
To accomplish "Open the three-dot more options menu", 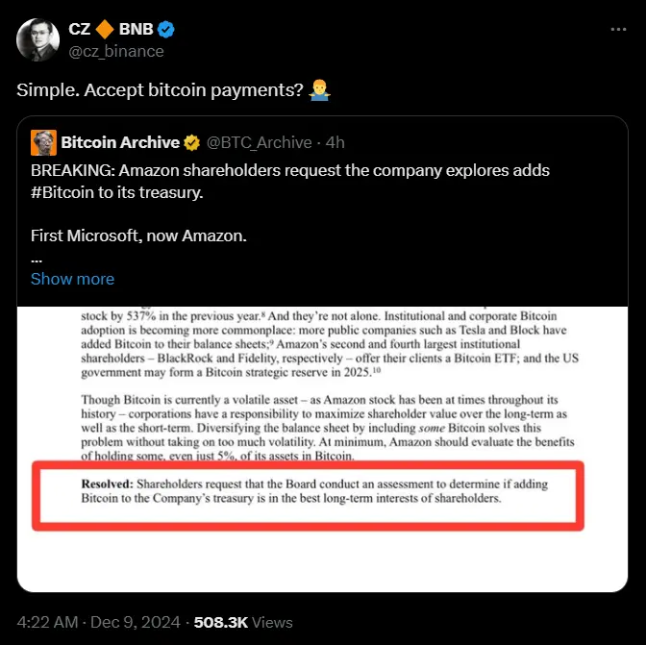I will click(619, 30).
